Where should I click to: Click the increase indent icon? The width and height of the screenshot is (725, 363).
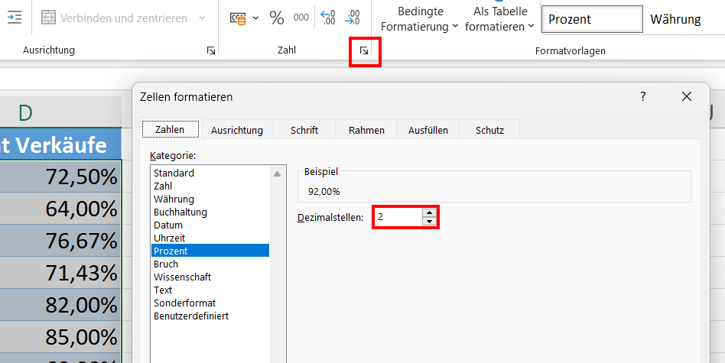coord(15,18)
